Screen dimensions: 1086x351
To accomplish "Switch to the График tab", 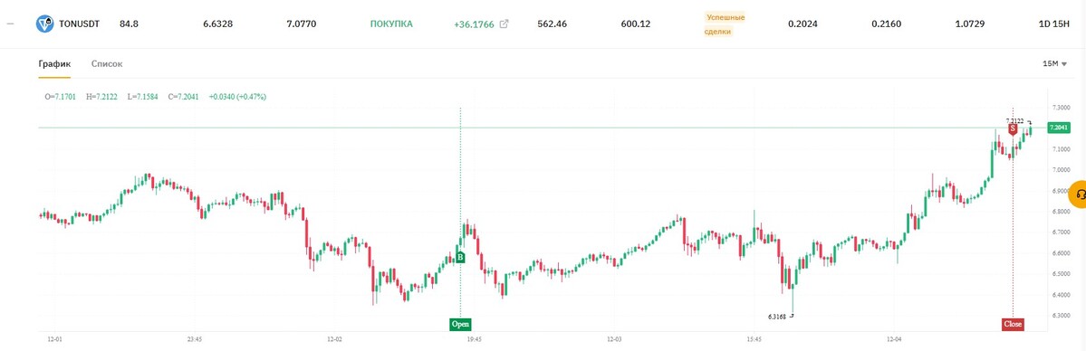I will pyautogui.click(x=54, y=63).
